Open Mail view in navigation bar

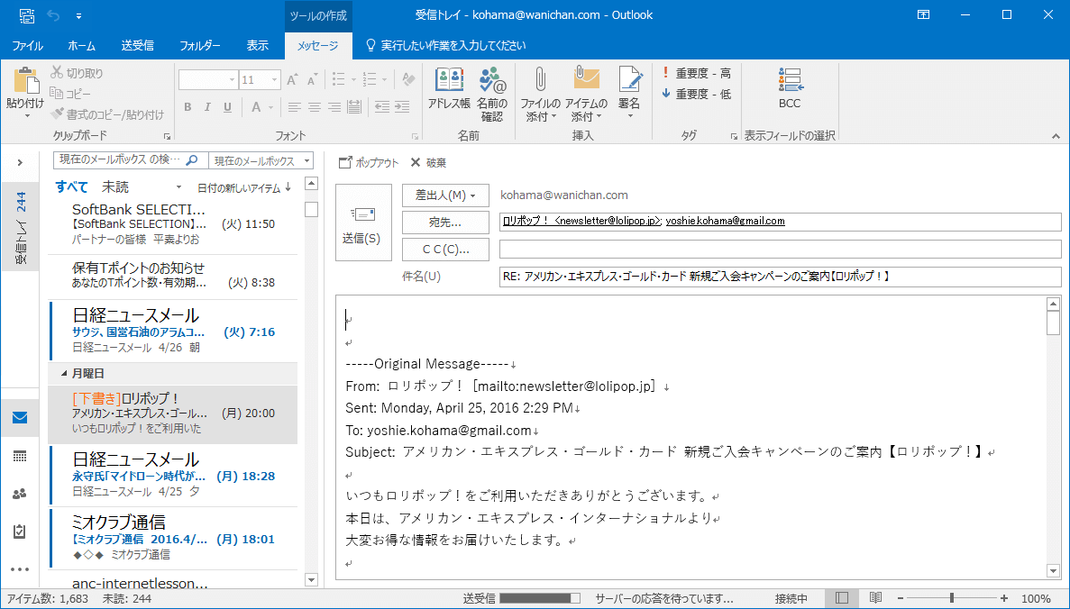point(20,417)
